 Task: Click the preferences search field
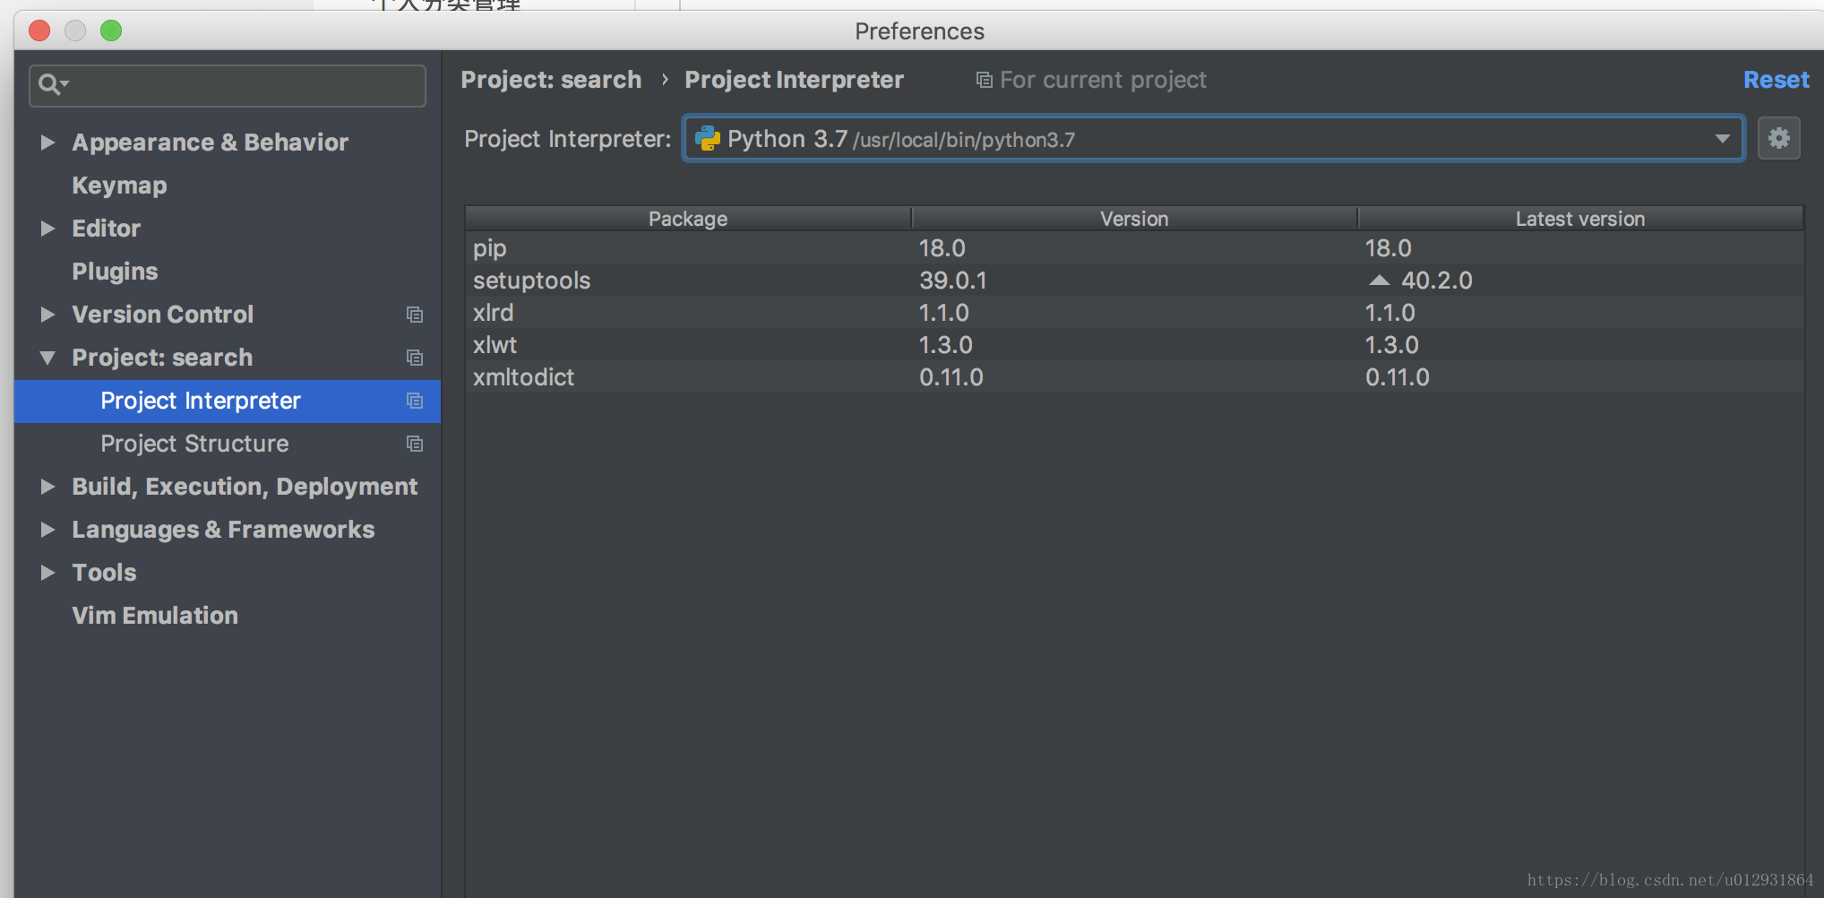(x=242, y=86)
